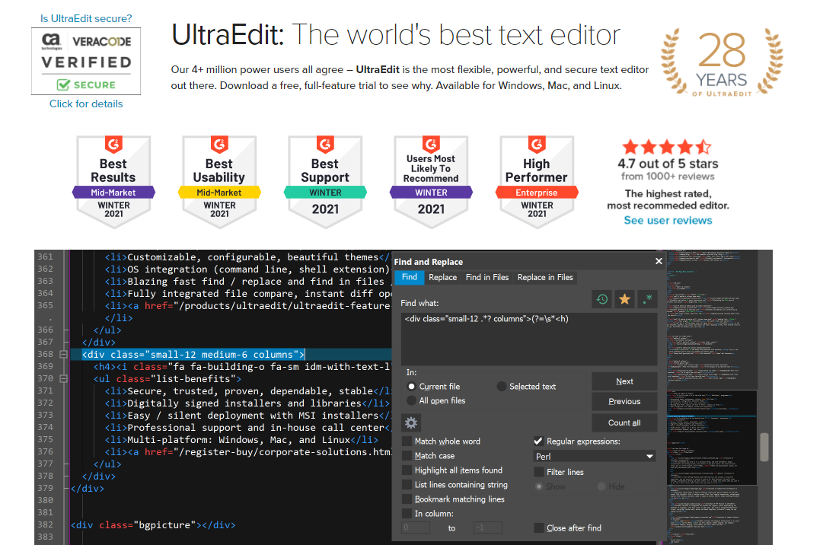This screenshot has width=823, height=545.
Task: Open the Find in Files tab
Action: coord(486,277)
